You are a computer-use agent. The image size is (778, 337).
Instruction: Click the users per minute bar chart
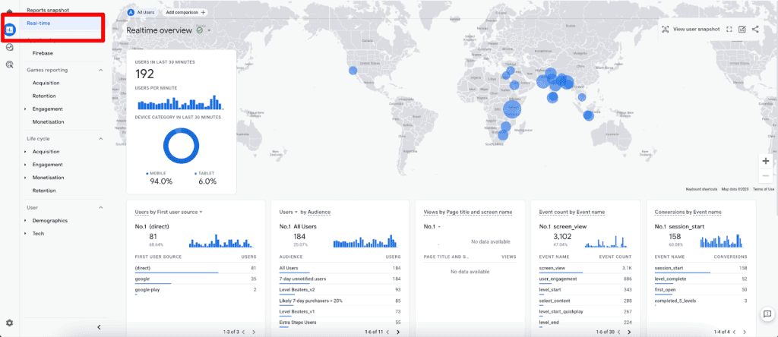181,102
